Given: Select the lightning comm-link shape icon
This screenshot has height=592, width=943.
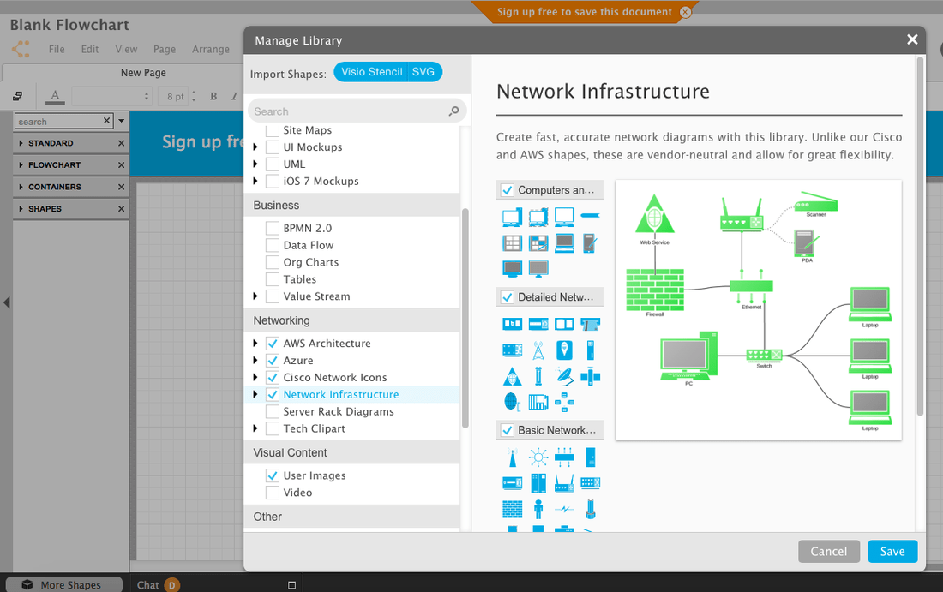Looking at the screenshot, I should click(x=564, y=510).
